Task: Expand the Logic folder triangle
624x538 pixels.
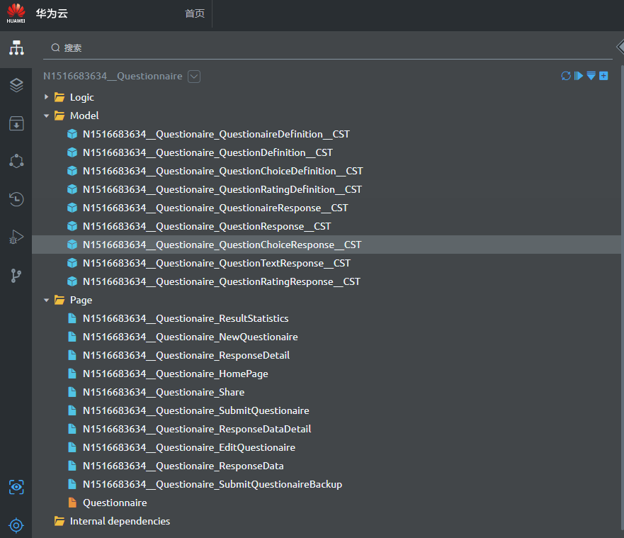Action: [46, 97]
